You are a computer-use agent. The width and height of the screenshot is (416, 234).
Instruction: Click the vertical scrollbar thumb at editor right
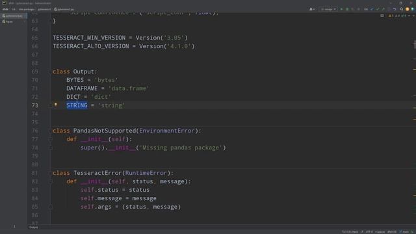[x=415, y=44]
